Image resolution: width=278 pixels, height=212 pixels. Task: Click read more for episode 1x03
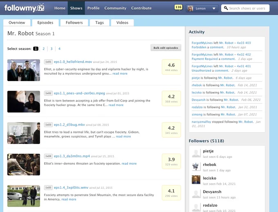click(123, 137)
